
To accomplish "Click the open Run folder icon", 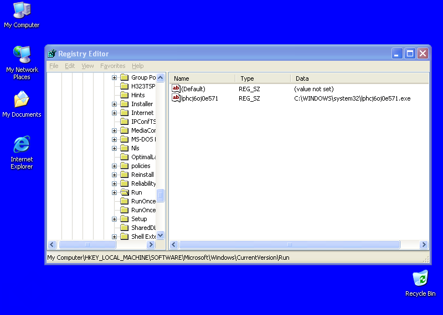I will 124,192.
